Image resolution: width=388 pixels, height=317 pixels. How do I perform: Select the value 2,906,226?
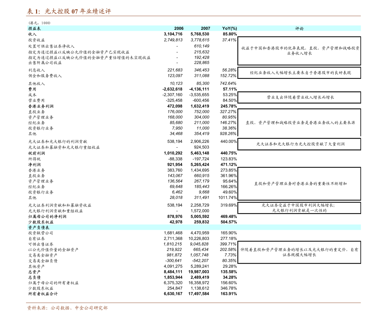pos(200,142)
